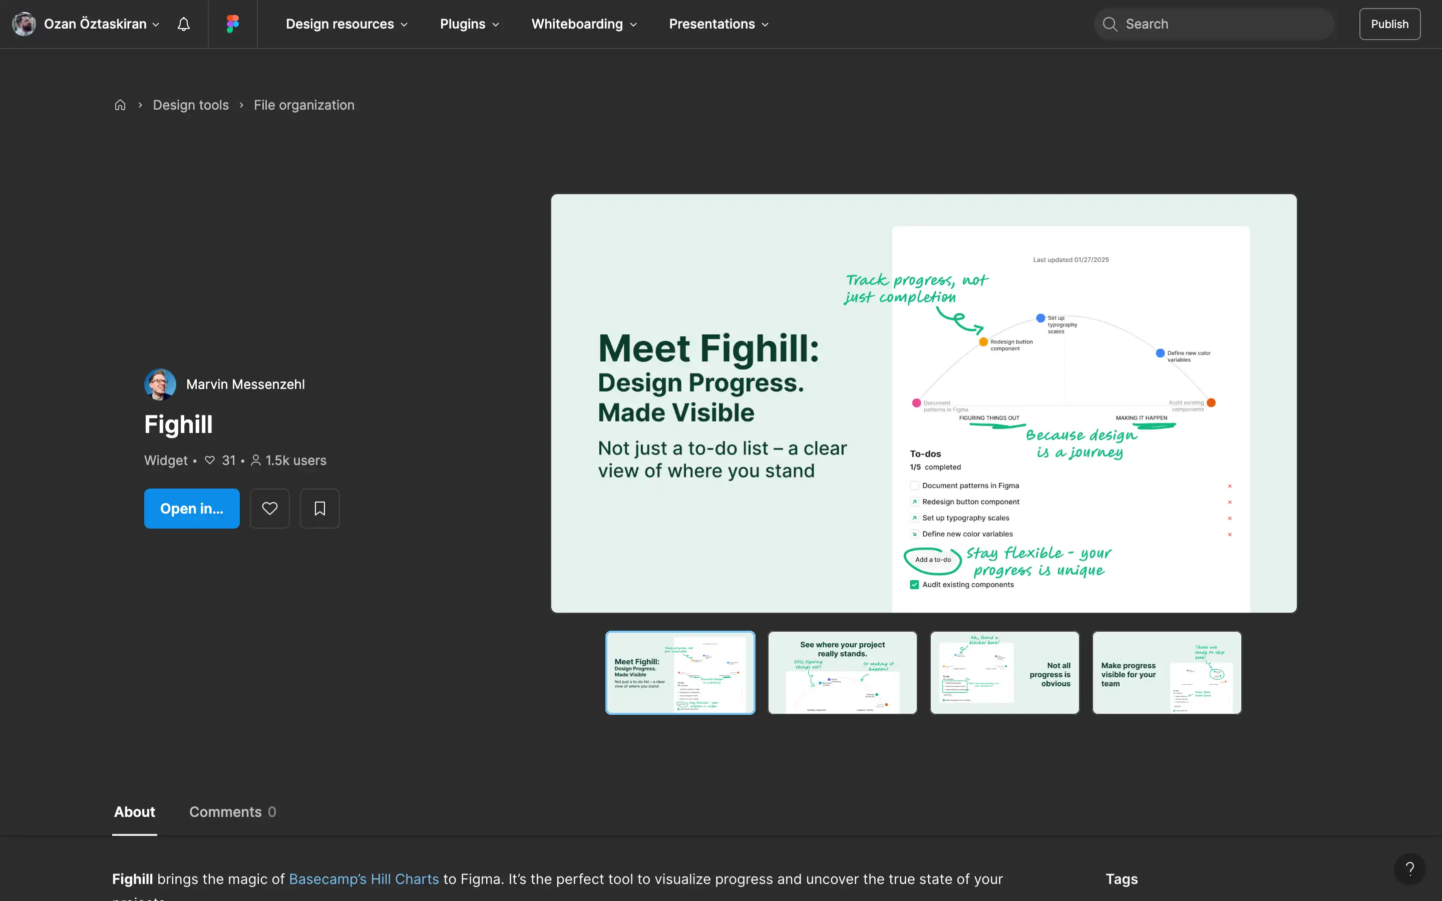The image size is (1442, 901).
Task: Click the Tags heading
Action: [x=1122, y=879]
